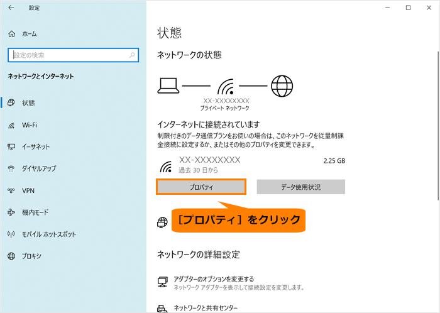Click the Wi-Fi signal icon in sidebar
This screenshot has width=440, height=313.
(x=11, y=125)
